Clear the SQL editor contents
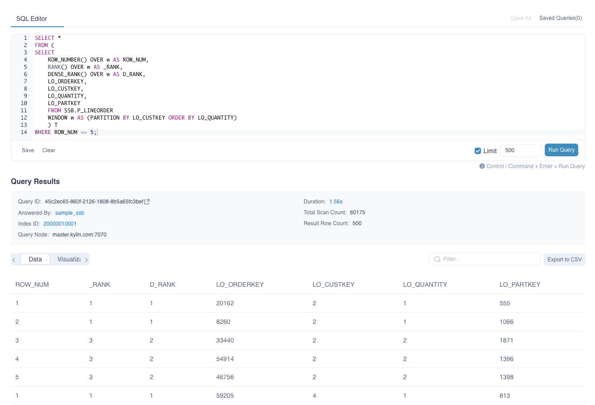The image size is (595, 405). (48, 150)
